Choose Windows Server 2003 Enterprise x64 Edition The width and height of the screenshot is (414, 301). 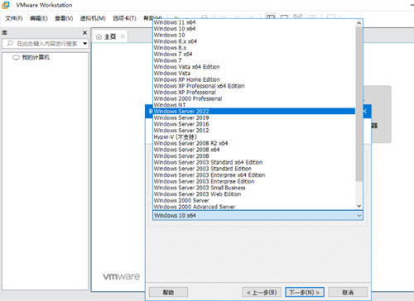pos(254,174)
